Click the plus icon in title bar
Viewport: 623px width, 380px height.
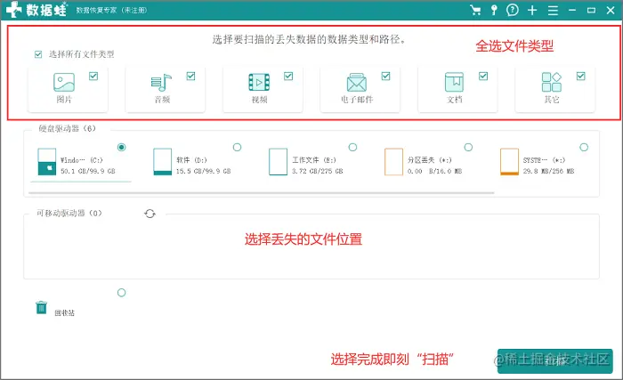pos(532,11)
